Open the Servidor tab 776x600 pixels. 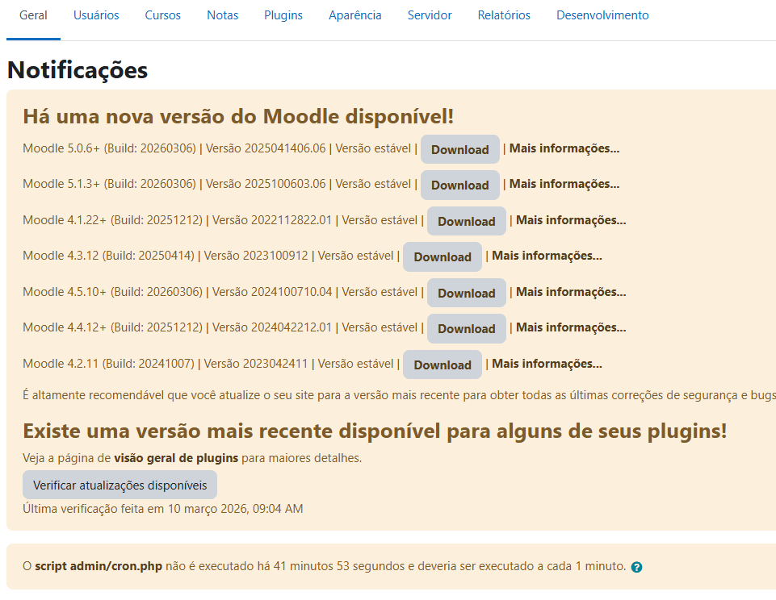[x=430, y=15]
